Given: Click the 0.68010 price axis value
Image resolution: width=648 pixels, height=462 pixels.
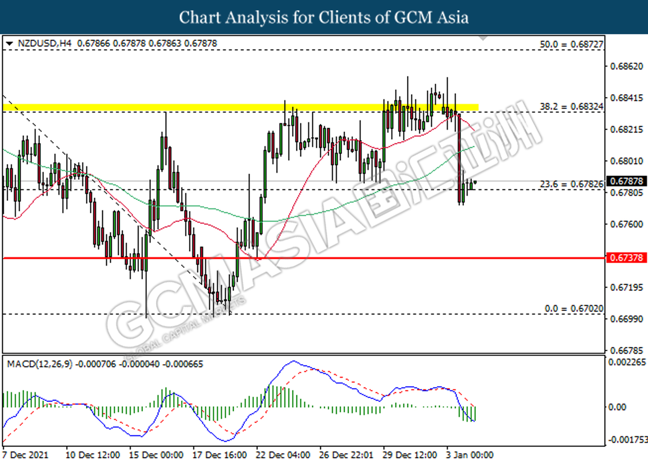Looking at the screenshot, I should 626,161.
